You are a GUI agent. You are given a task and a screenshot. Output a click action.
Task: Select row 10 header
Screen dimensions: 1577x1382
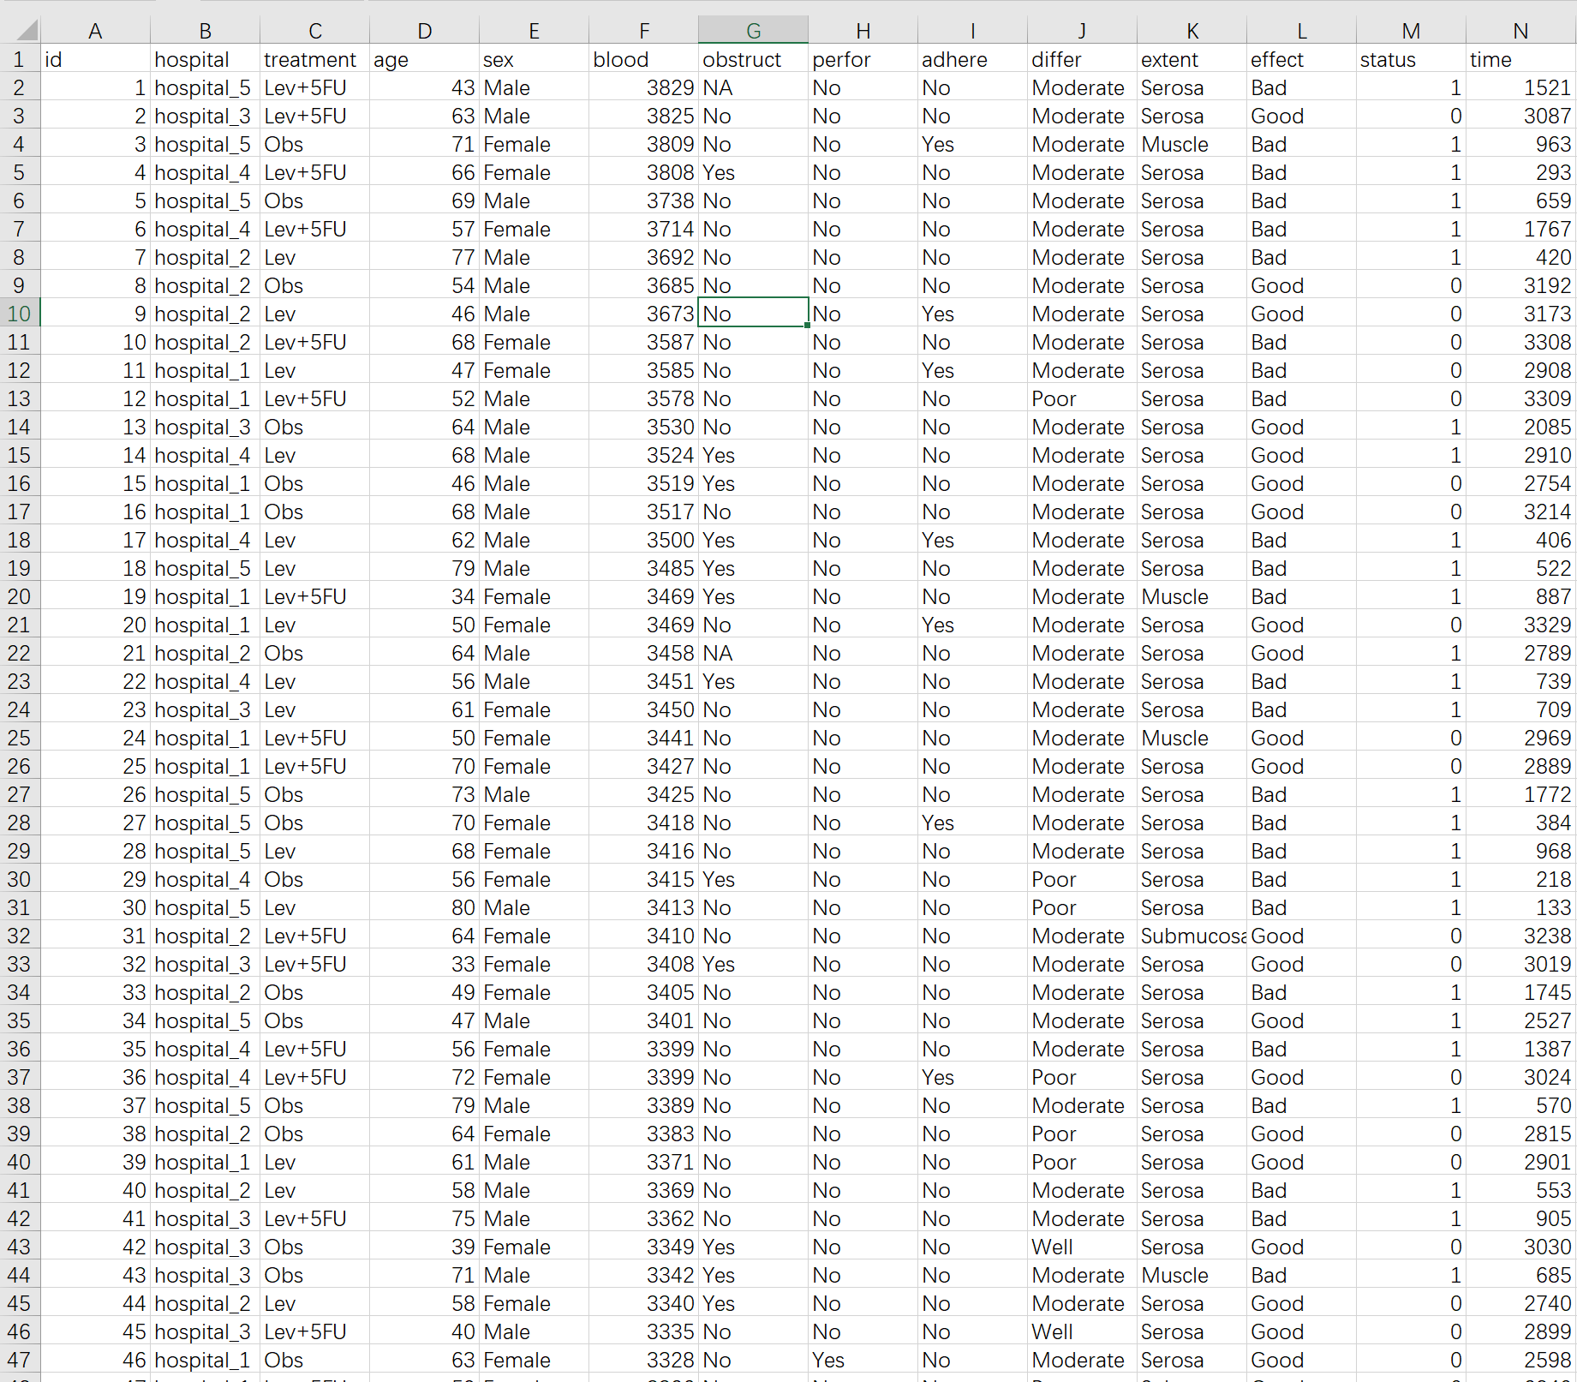point(20,314)
